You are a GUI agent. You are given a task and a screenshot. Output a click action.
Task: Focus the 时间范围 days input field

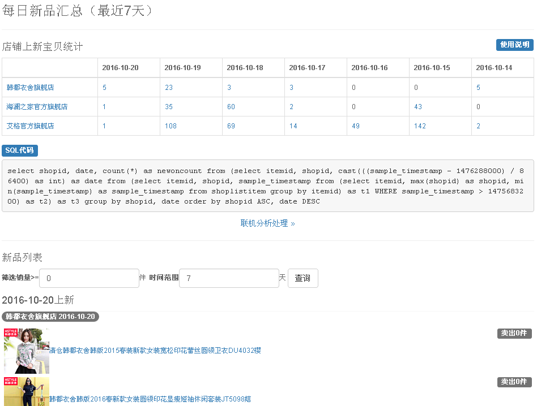[229, 278]
